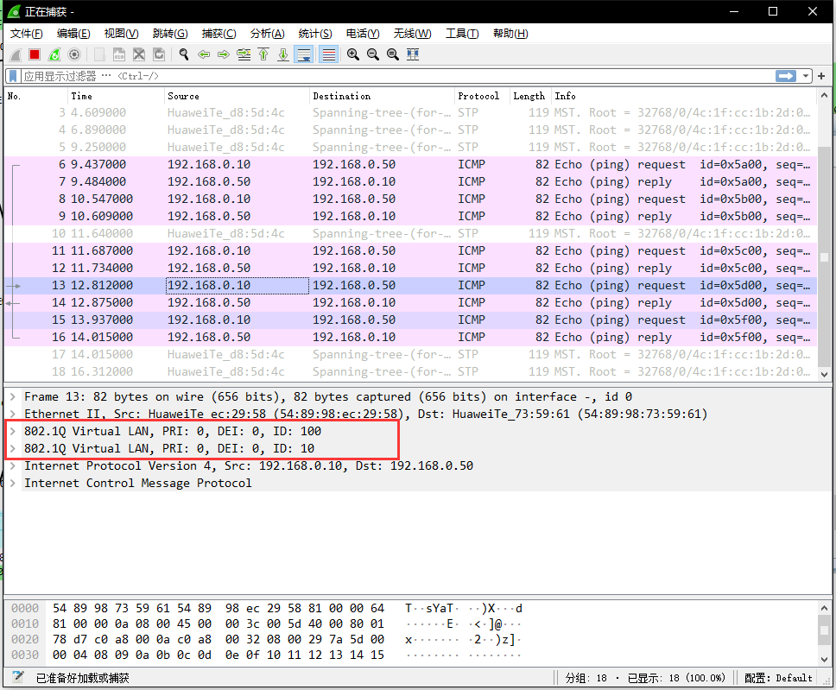
Task: Go to previous packet green left arrow
Action: 204,54
